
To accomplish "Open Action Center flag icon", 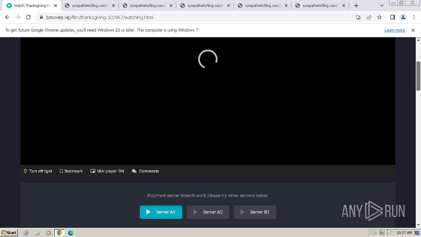I will pyautogui.click(x=390, y=233).
